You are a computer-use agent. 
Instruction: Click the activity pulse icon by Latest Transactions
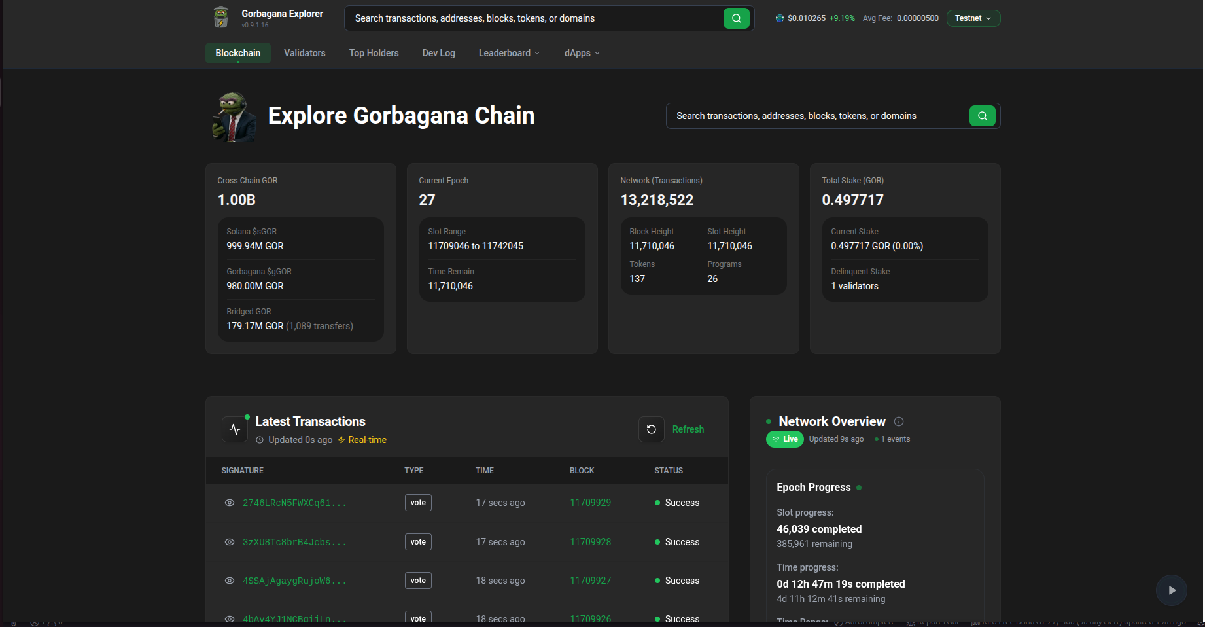pyautogui.click(x=235, y=429)
